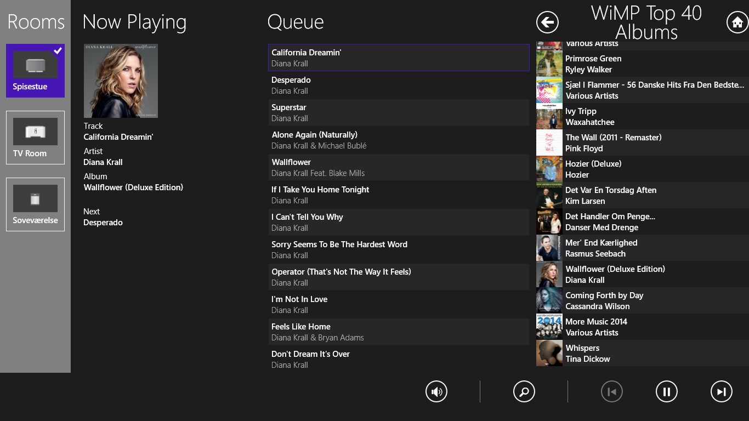Open Whispers by Tina Dickow
Viewport: 749px width, 421px height.
coord(643,353)
